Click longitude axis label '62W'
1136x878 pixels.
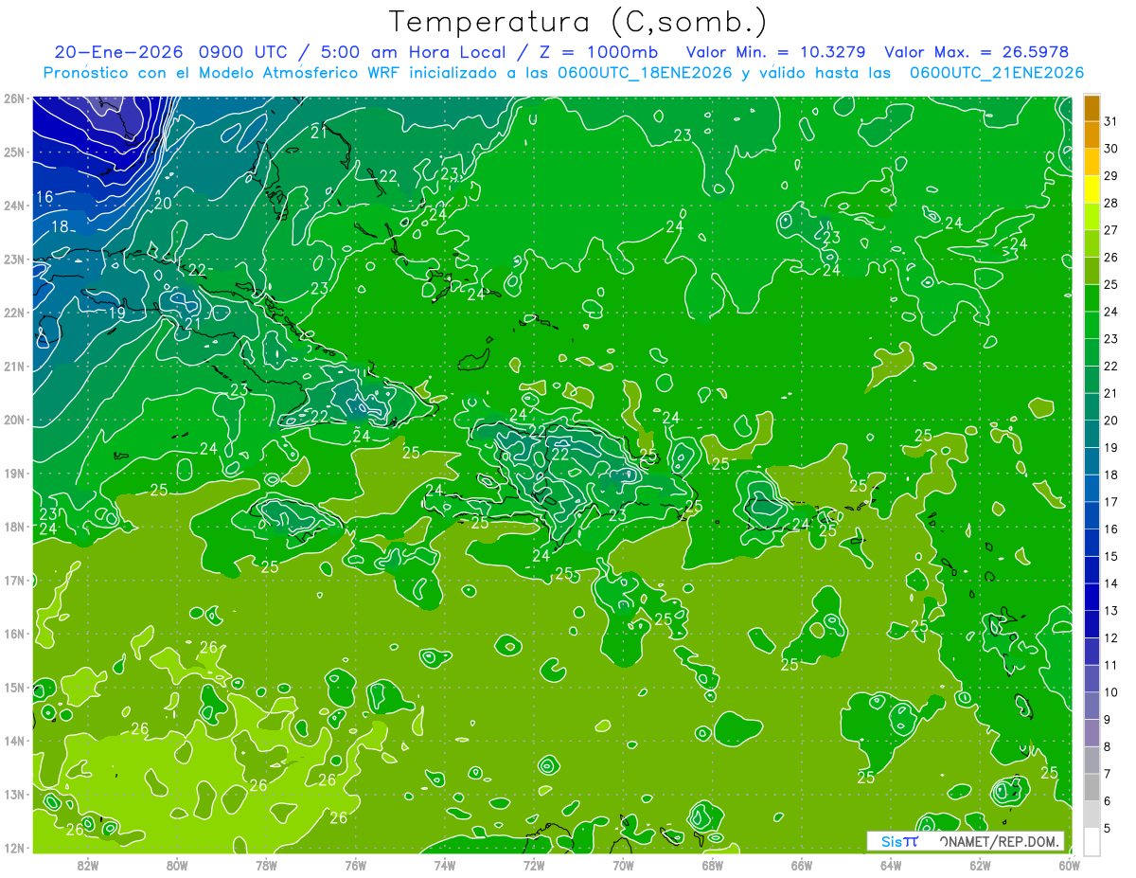coord(980,865)
